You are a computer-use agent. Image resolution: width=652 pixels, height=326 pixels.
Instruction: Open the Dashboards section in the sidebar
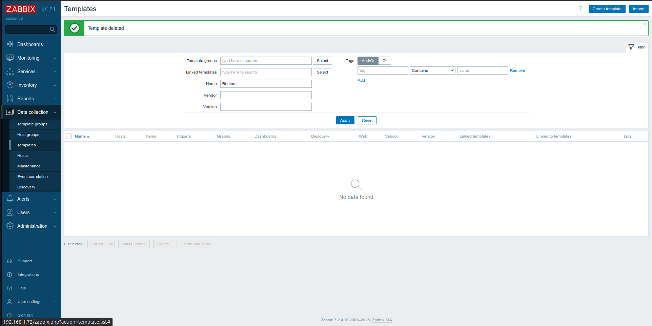click(x=10, y=44)
